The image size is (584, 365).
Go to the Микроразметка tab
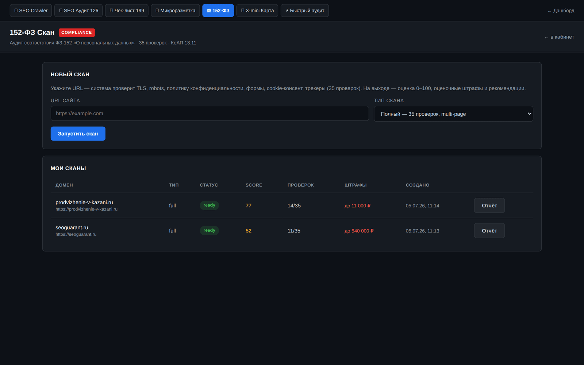(x=175, y=11)
